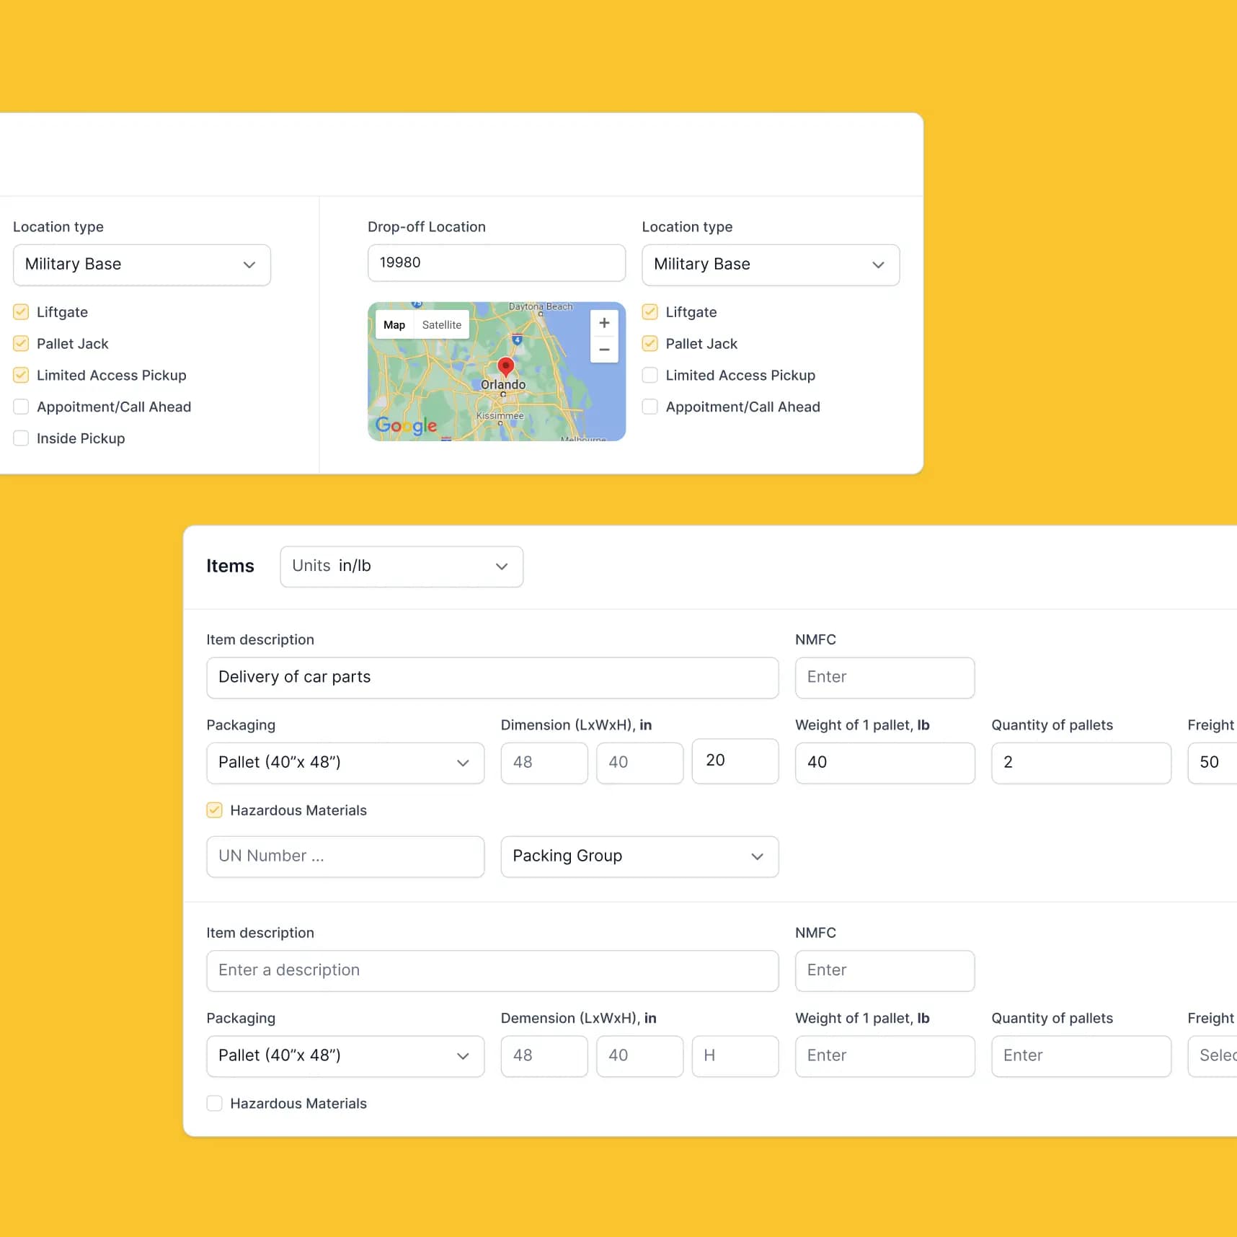Viewport: 1237px width, 1237px height.
Task: Click the red Orlando location pin
Action: tap(506, 366)
